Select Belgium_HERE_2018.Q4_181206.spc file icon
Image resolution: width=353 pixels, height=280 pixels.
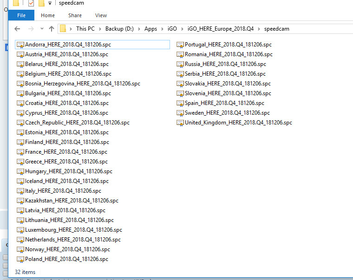20,74
